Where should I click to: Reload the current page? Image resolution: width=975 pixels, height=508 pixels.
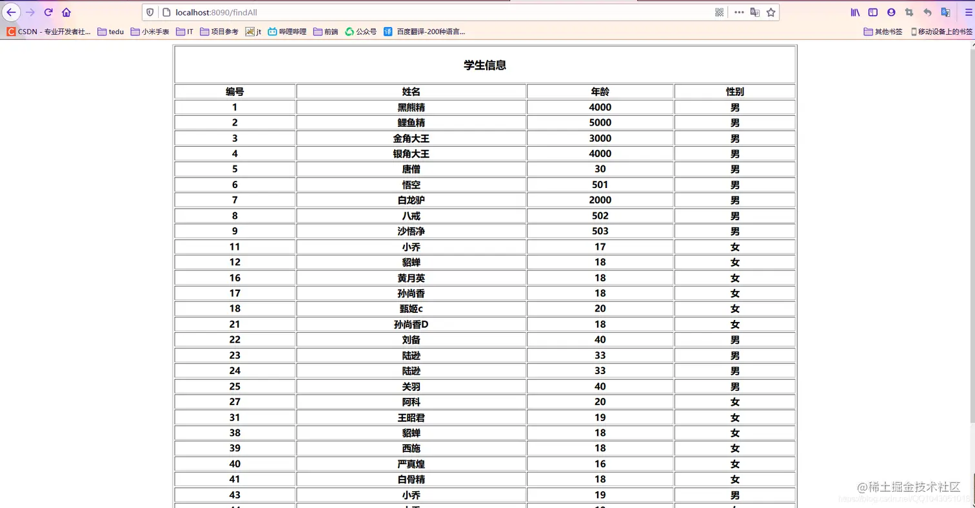pos(48,12)
